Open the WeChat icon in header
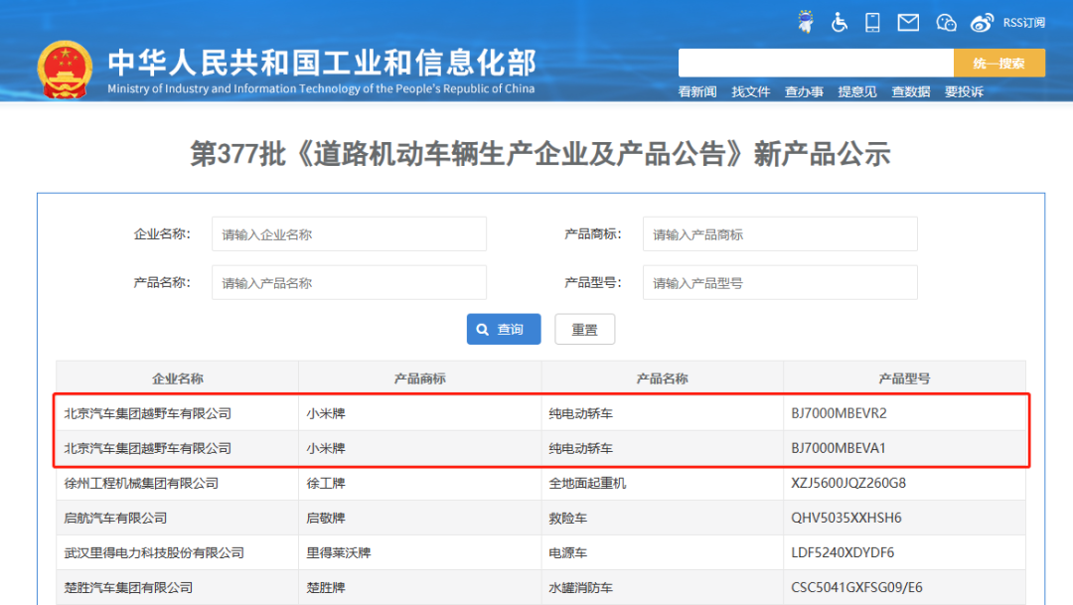Screen dimensions: 1073x605 pos(946,22)
